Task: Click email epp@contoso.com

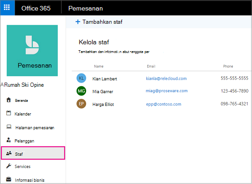Action: (164, 104)
